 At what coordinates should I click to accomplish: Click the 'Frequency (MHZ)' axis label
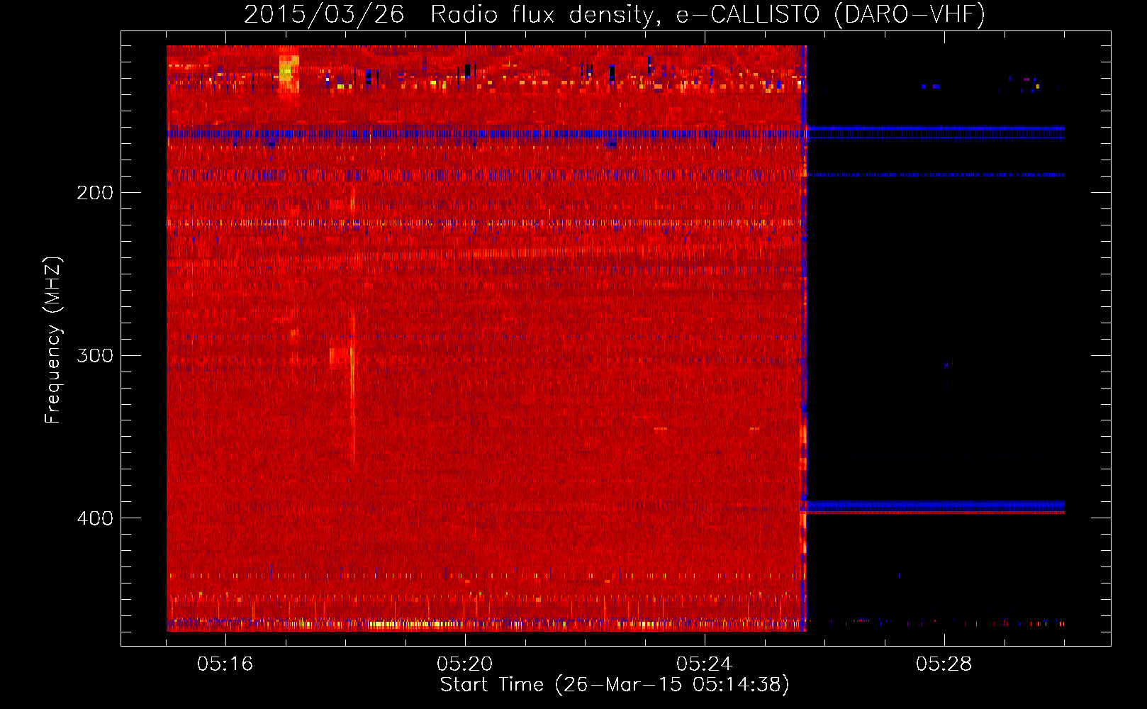pos(53,340)
